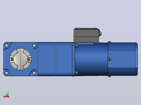This screenshot has width=141, height=105.
Task: Click the XYZ orientation triad
Action: (x=6, y=94)
